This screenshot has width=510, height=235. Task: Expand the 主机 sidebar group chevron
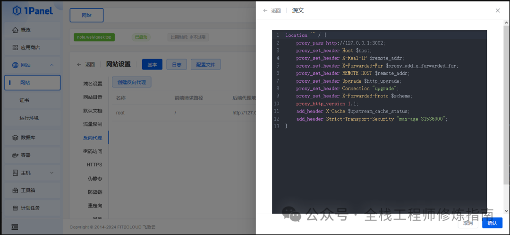click(52, 173)
